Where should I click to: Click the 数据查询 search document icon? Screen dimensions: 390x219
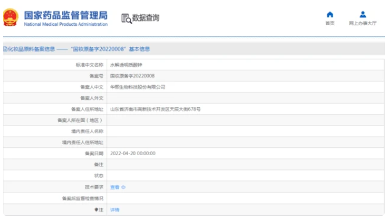pos(126,18)
